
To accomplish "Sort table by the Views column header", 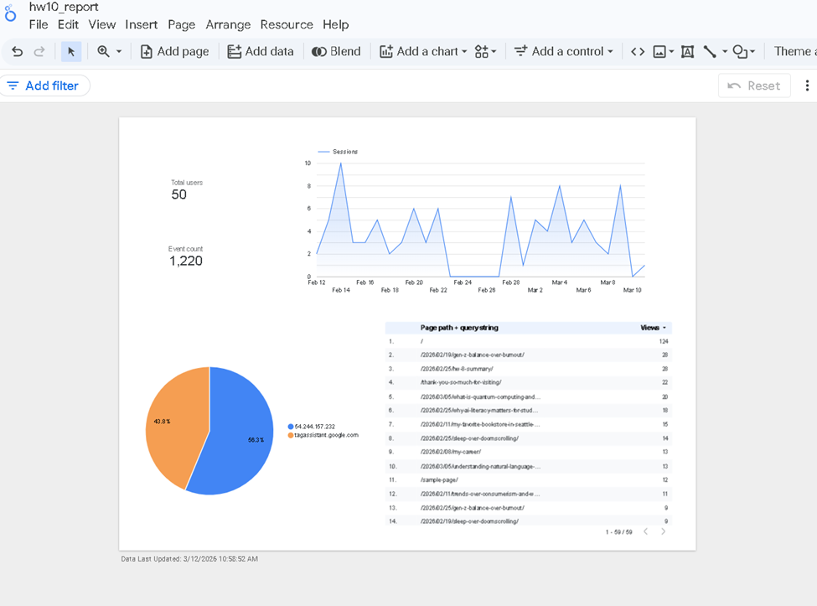I will point(650,328).
